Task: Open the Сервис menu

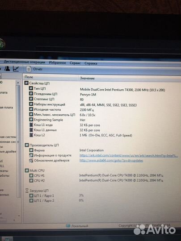Action: tap(75, 63)
